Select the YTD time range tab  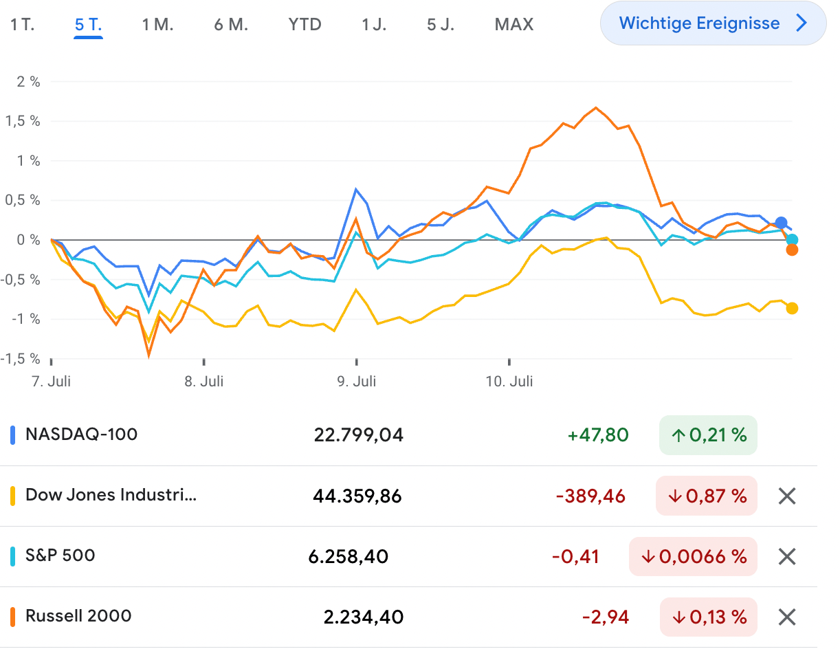tap(305, 24)
